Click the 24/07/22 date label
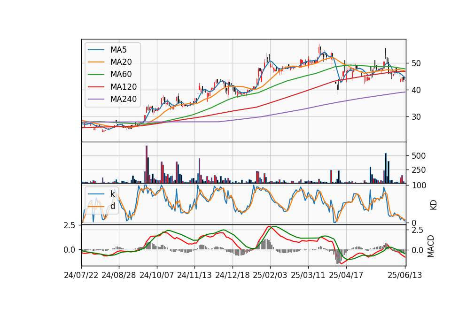 coord(81,275)
